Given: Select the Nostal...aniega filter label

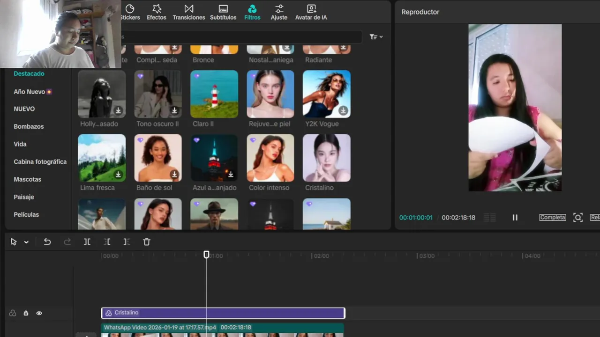Looking at the screenshot, I should [271, 60].
